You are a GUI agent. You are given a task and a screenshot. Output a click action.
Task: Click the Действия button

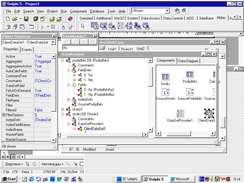14,164
